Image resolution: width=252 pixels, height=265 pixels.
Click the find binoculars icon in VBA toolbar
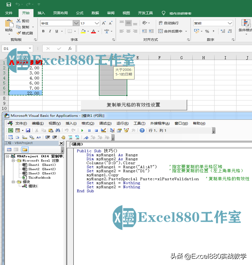pyautogui.click(x=58, y=130)
